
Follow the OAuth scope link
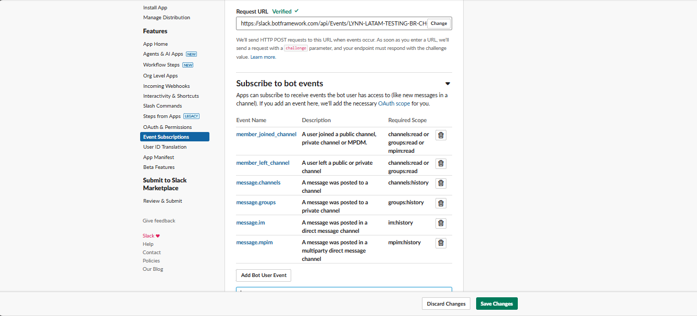pos(394,103)
